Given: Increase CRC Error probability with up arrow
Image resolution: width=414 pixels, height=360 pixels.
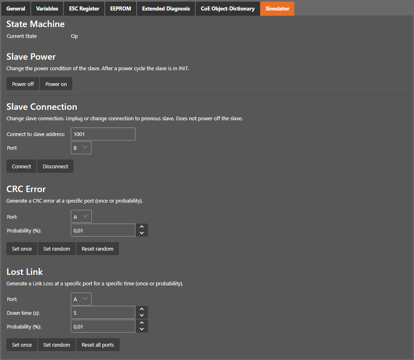Looking at the screenshot, I should [142, 227].
